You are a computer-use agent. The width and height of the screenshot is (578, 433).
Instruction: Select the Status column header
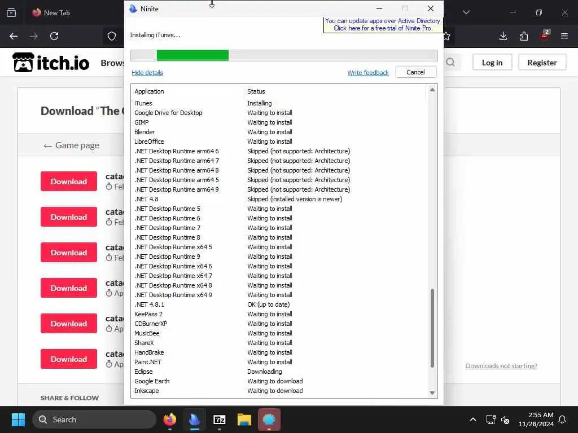point(256,91)
